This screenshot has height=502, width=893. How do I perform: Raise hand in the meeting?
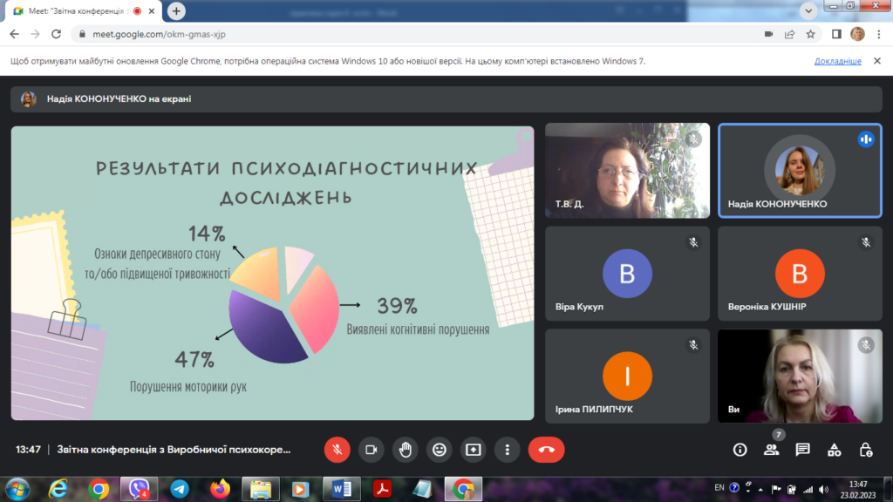pos(405,450)
